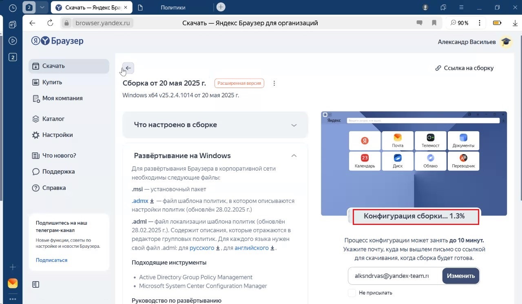The width and height of the screenshot is (522, 304).
Task: Click the Подходящие инструменты subheading
Action: [x=169, y=262]
